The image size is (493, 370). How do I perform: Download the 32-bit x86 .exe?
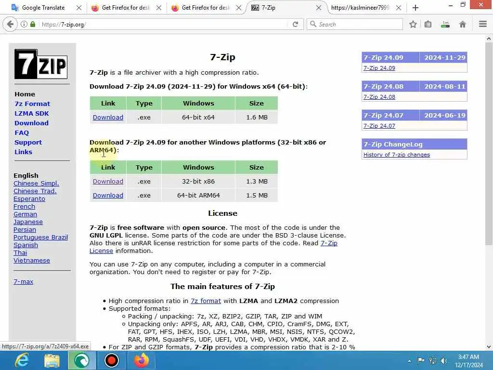point(108,182)
